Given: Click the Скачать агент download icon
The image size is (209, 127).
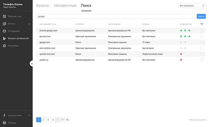Looking at the screenshot, I should (x=4, y=115).
